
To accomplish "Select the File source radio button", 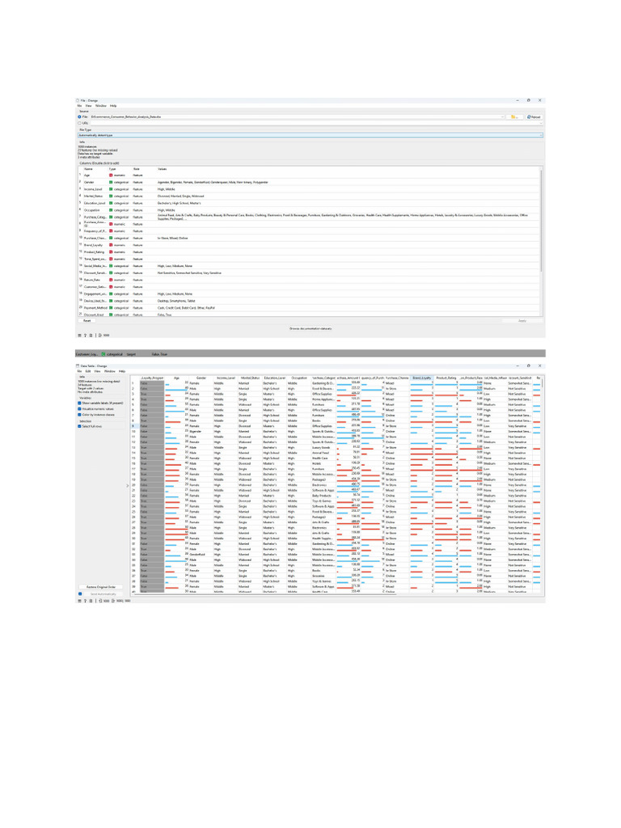I will (79, 117).
